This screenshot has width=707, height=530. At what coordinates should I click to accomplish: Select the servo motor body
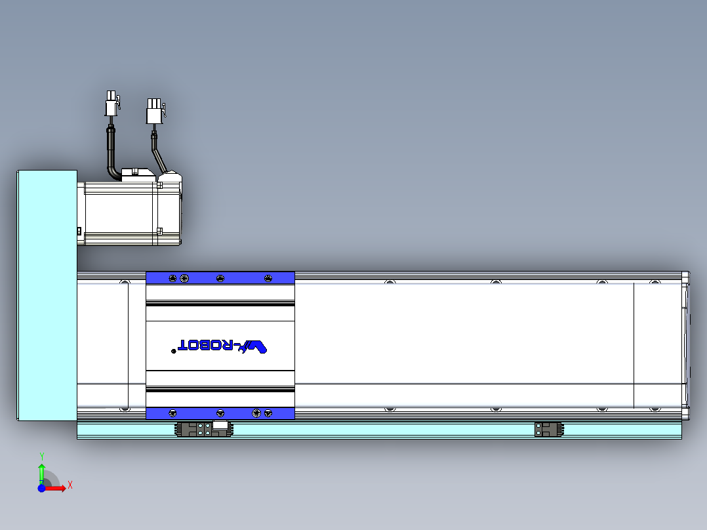tap(129, 213)
